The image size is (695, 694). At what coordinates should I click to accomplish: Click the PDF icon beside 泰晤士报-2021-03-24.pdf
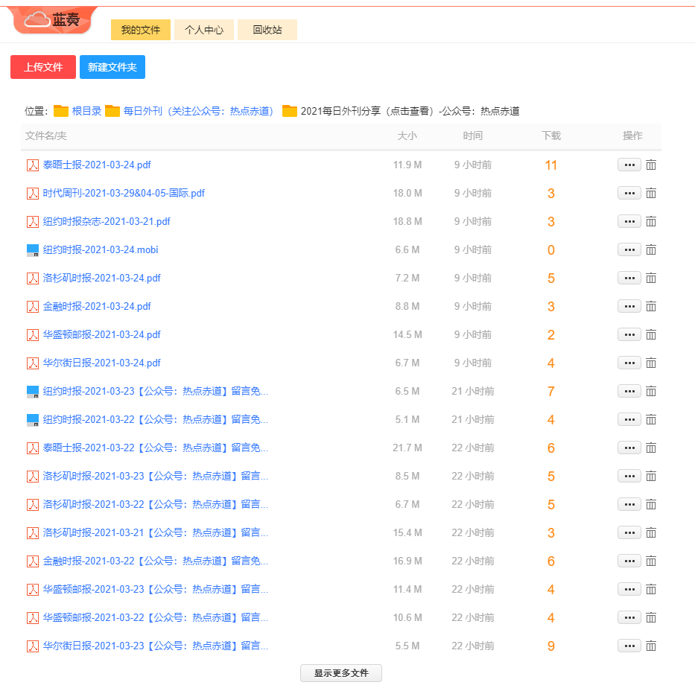pos(32,165)
